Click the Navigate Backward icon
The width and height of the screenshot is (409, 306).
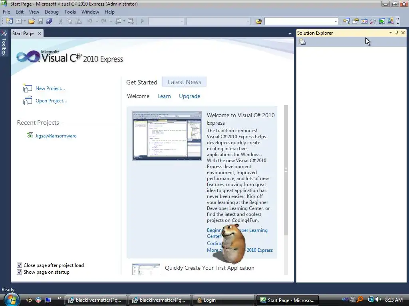118,21
